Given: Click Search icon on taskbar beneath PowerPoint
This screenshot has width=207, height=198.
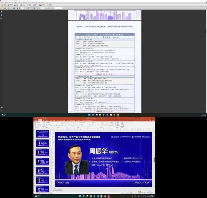Looking at the screenshot, I should point(84,196).
